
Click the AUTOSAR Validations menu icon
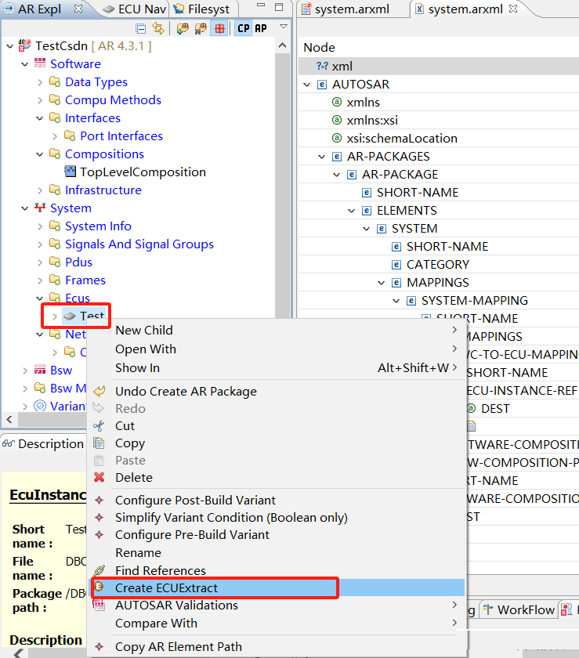pos(99,606)
